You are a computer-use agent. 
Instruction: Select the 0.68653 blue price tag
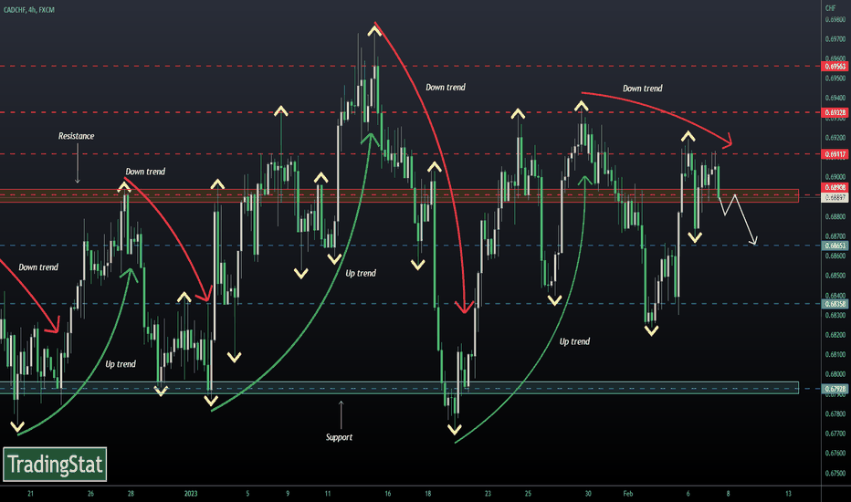(835, 246)
